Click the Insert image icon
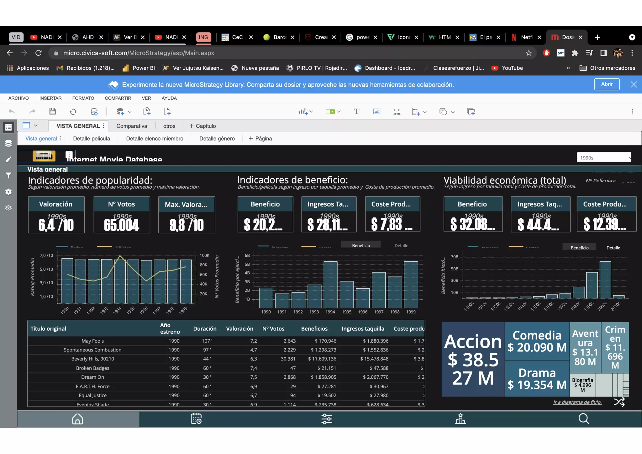642x454 pixels. pos(376,111)
